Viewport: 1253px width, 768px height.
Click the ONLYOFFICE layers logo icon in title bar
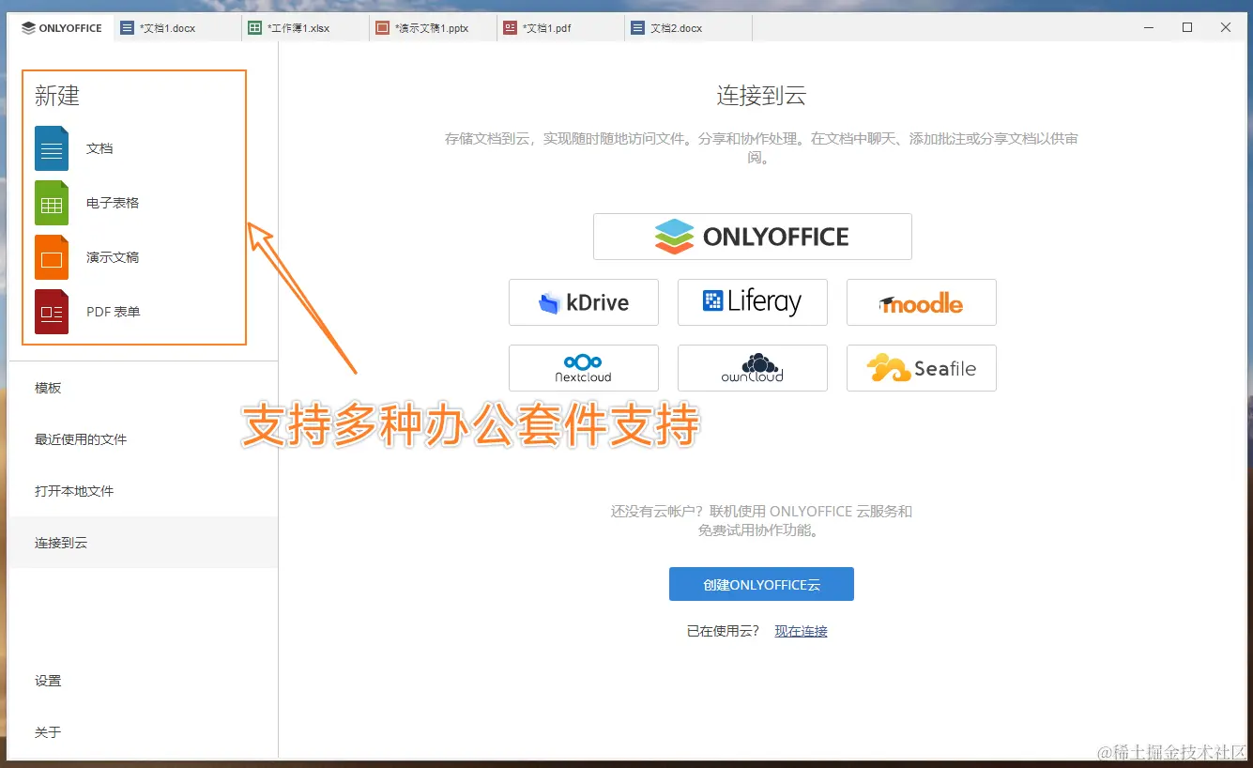click(28, 28)
